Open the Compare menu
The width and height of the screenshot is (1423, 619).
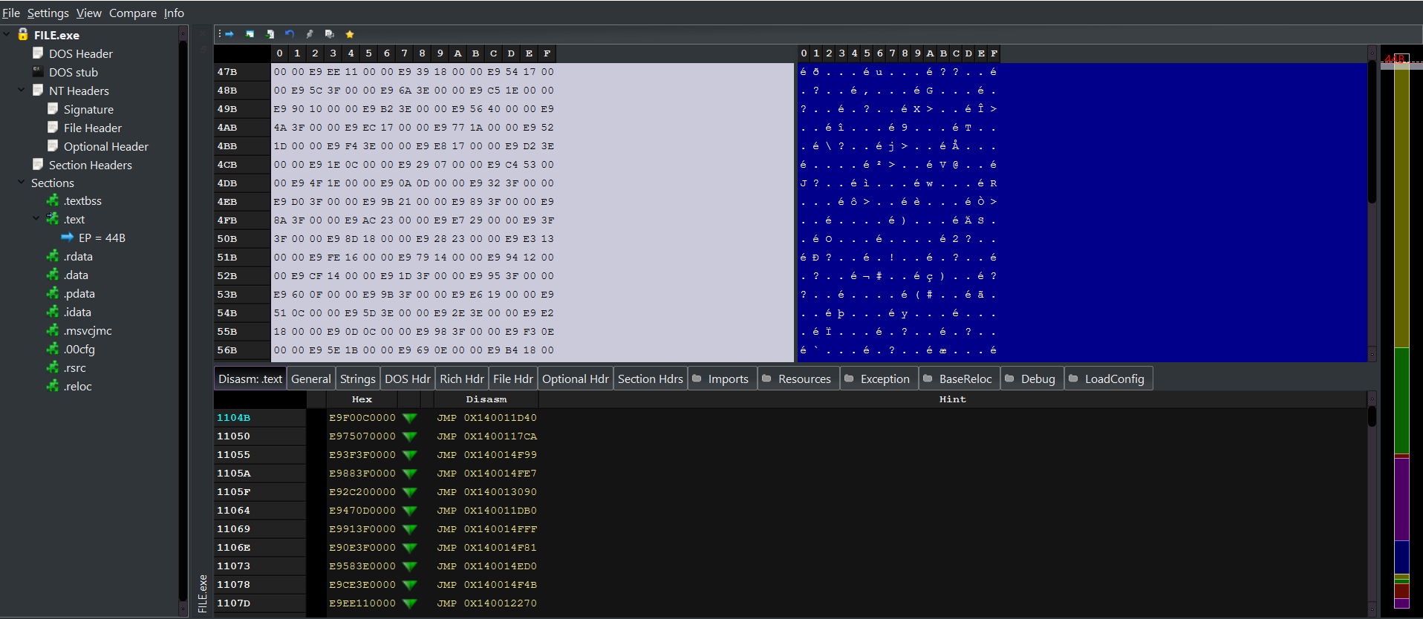pos(133,13)
